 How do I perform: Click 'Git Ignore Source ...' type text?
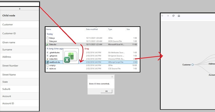116,56
